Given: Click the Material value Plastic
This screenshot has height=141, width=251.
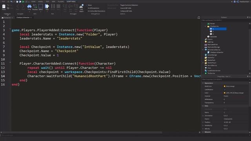Looking at the screenshot, I should point(226,96).
